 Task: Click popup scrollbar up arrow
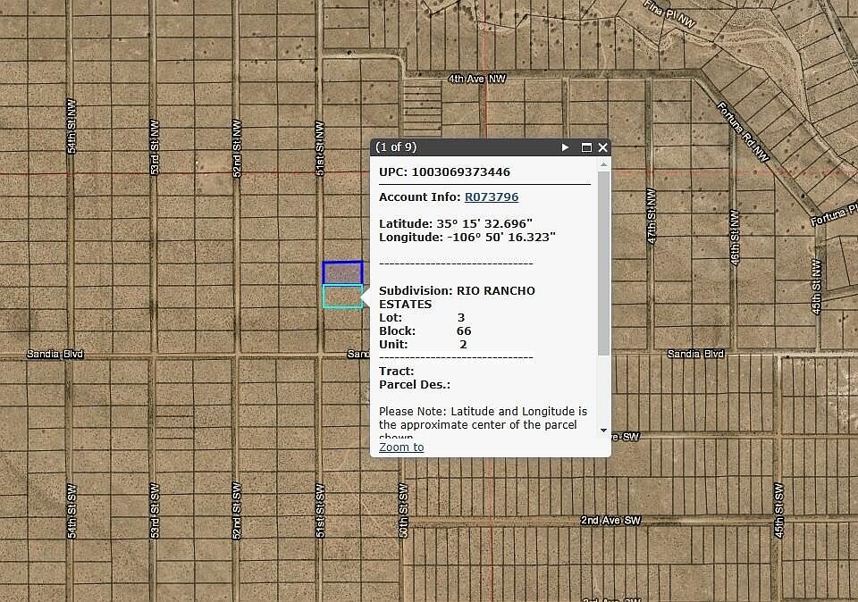[x=603, y=164]
